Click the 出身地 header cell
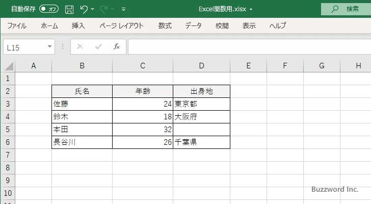 [x=202, y=91]
